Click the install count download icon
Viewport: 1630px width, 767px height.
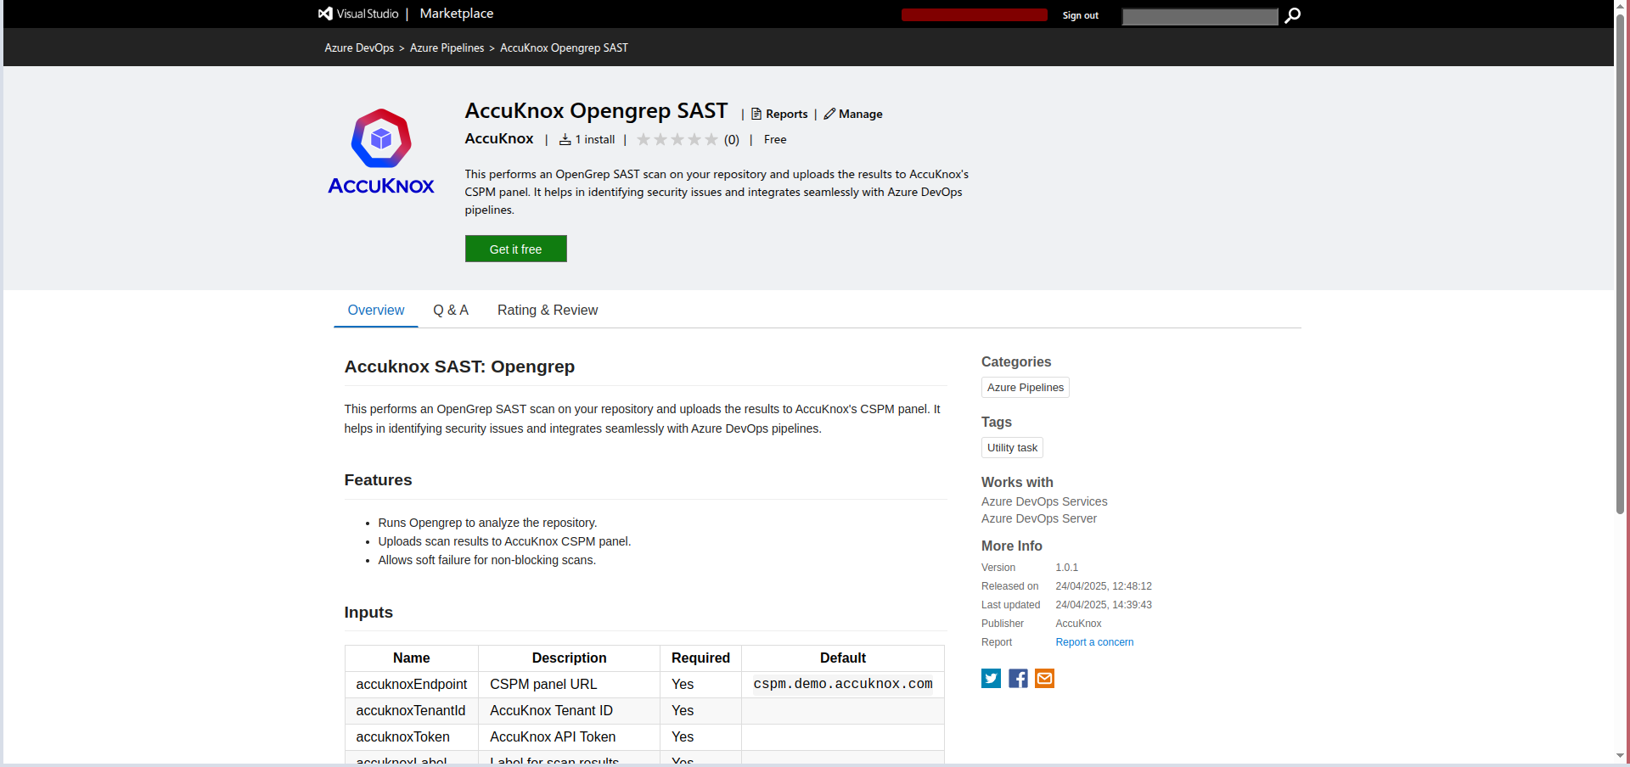[565, 139]
